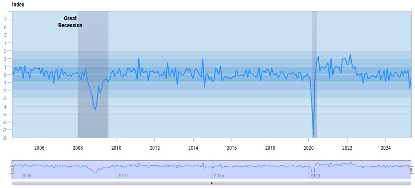Select the 2008 label on the main chart axis
The height and width of the screenshot is (188, 415).
click(x=78, y=147)
